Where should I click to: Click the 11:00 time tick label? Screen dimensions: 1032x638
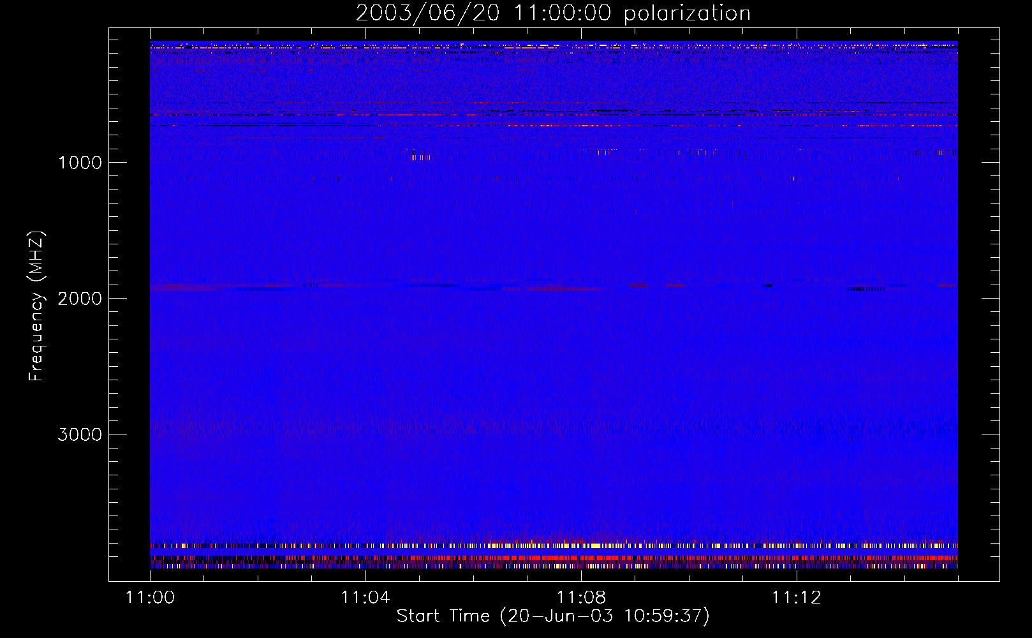click(x=150, y=598)
